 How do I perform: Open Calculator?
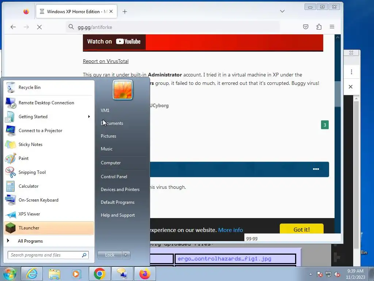click(49, 186)
